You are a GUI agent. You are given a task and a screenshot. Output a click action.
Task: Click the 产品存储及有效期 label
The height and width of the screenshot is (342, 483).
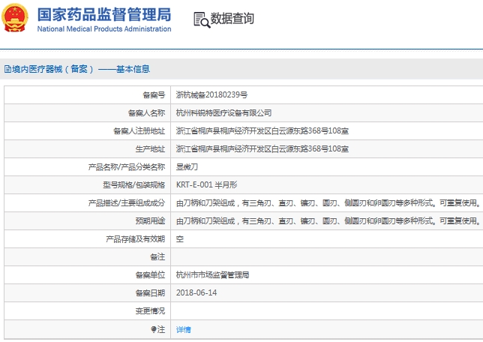(135, 238)
